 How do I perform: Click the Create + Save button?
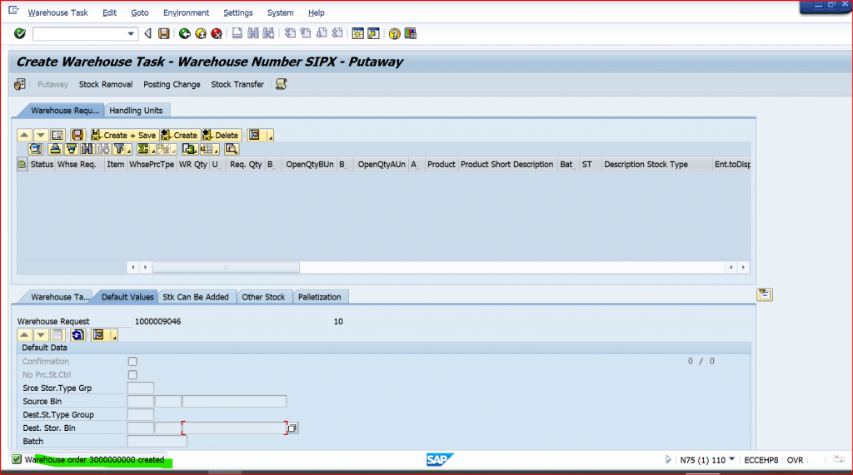[124, 135]
